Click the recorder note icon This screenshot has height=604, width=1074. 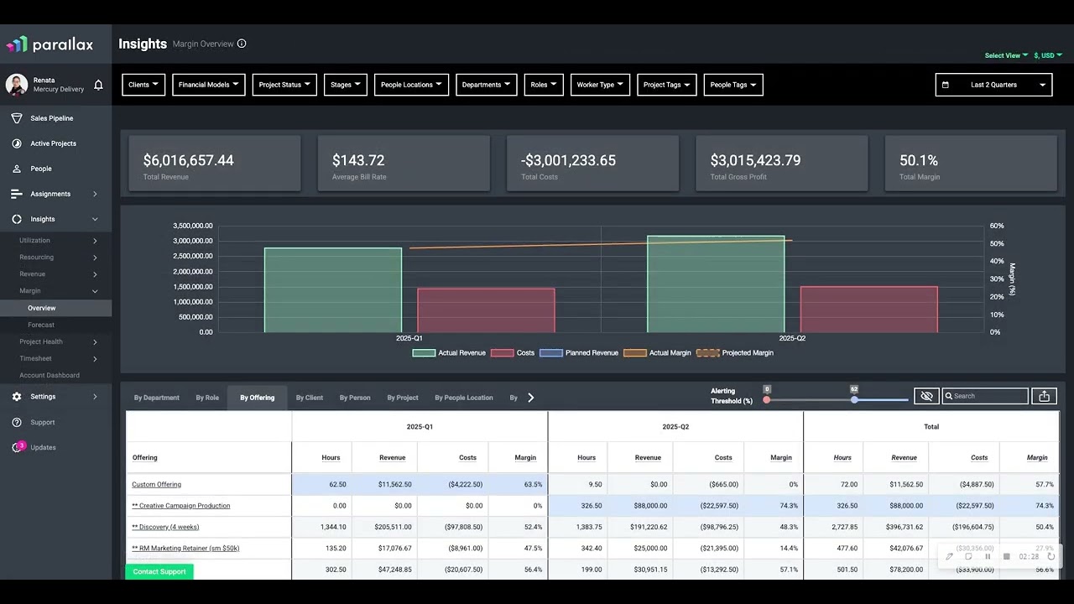968,556
